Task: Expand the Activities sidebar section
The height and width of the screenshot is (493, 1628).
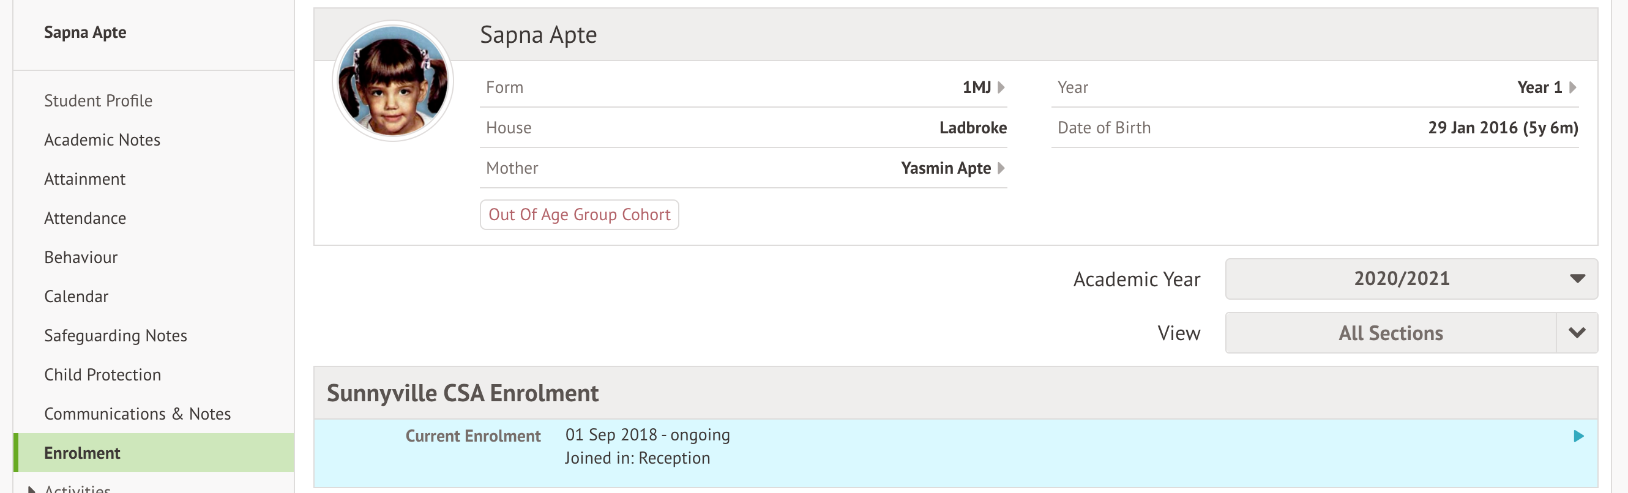Action: pos(32,489)
